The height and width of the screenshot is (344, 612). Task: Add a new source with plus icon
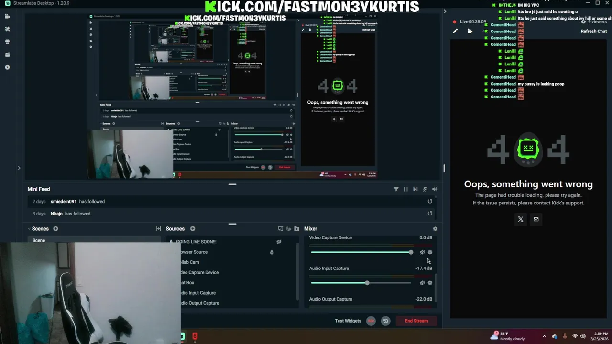click(193, 229)
